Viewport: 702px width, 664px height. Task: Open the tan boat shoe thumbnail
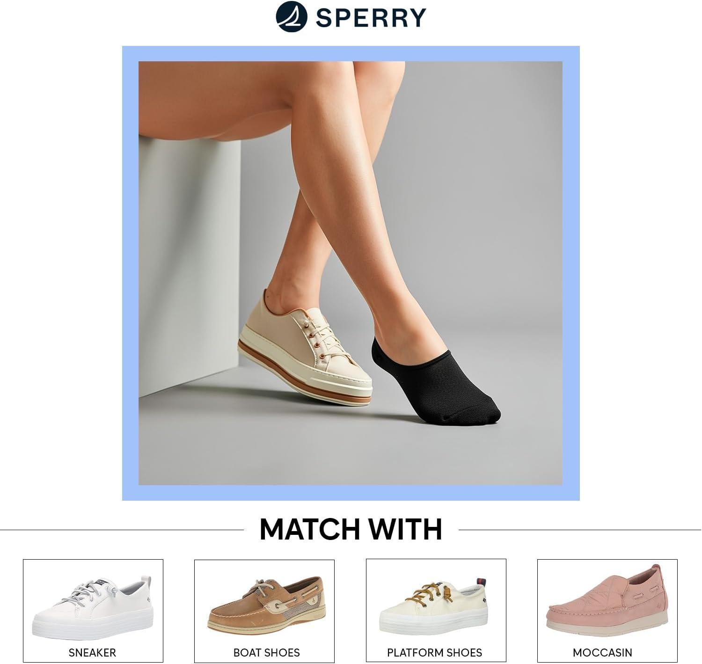point(264,610)
